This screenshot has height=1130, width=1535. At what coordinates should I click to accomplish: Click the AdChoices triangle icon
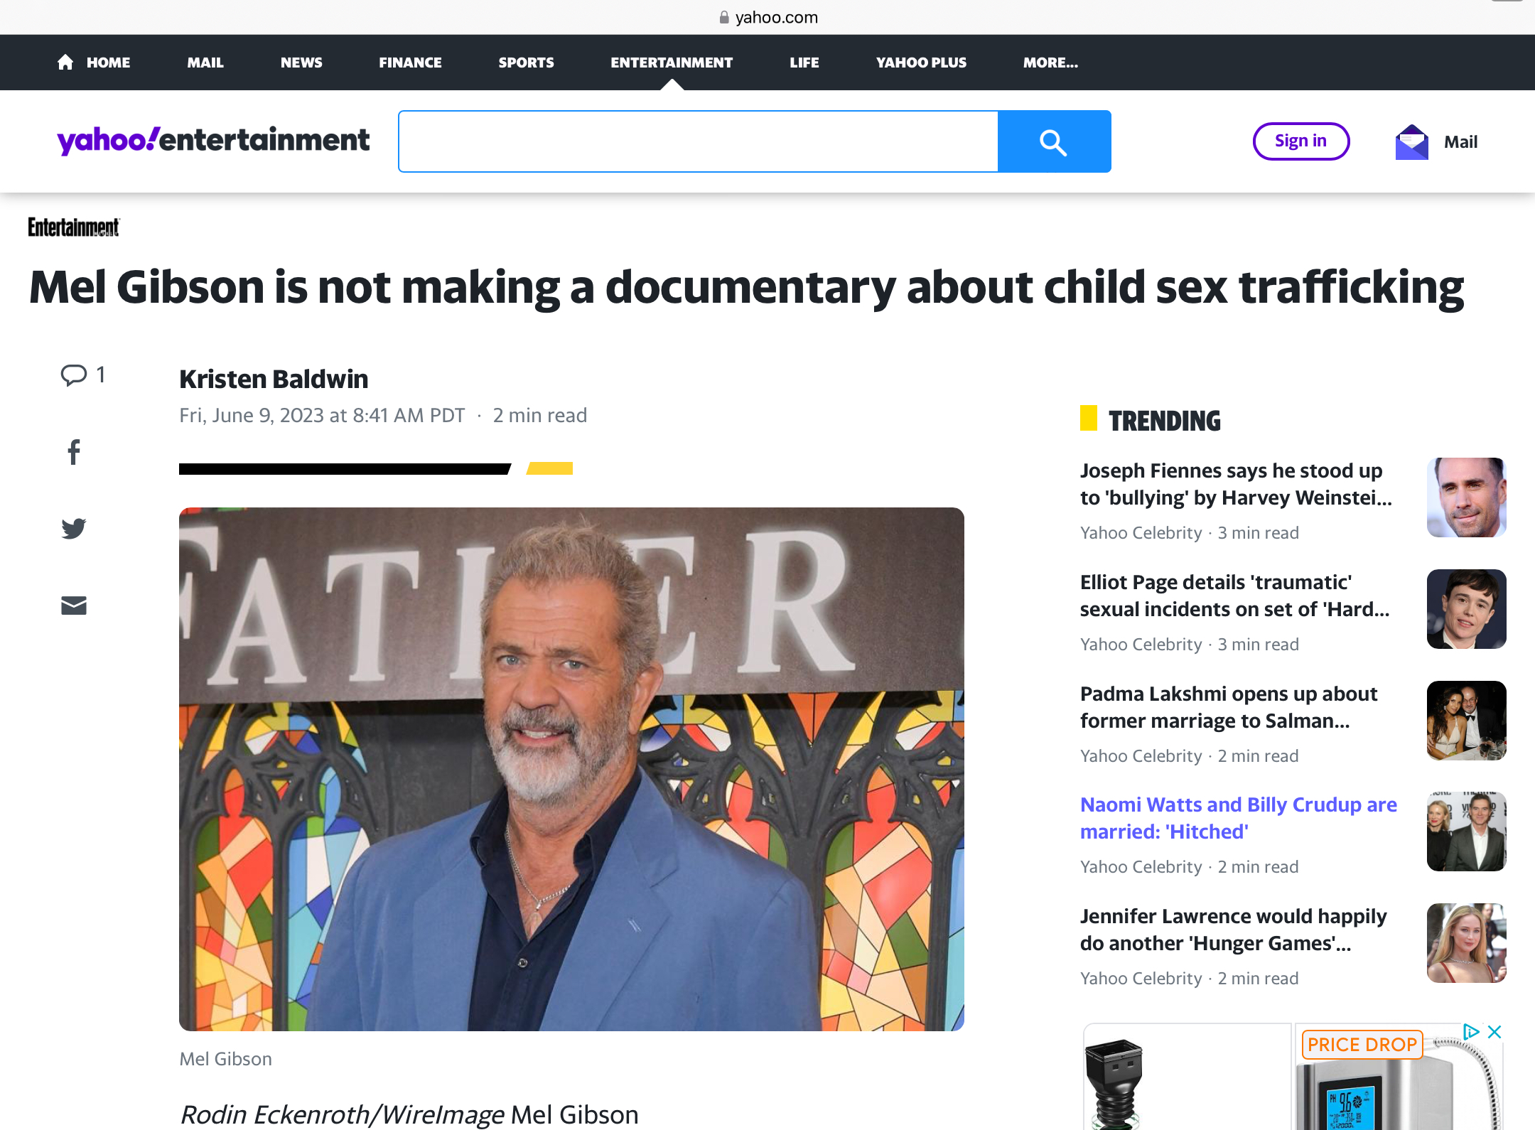click(x=1471, y=1032)
